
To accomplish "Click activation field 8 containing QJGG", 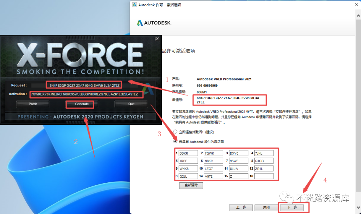I will [x=264, y=161].
